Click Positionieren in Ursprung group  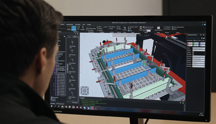tap(167, 27)
